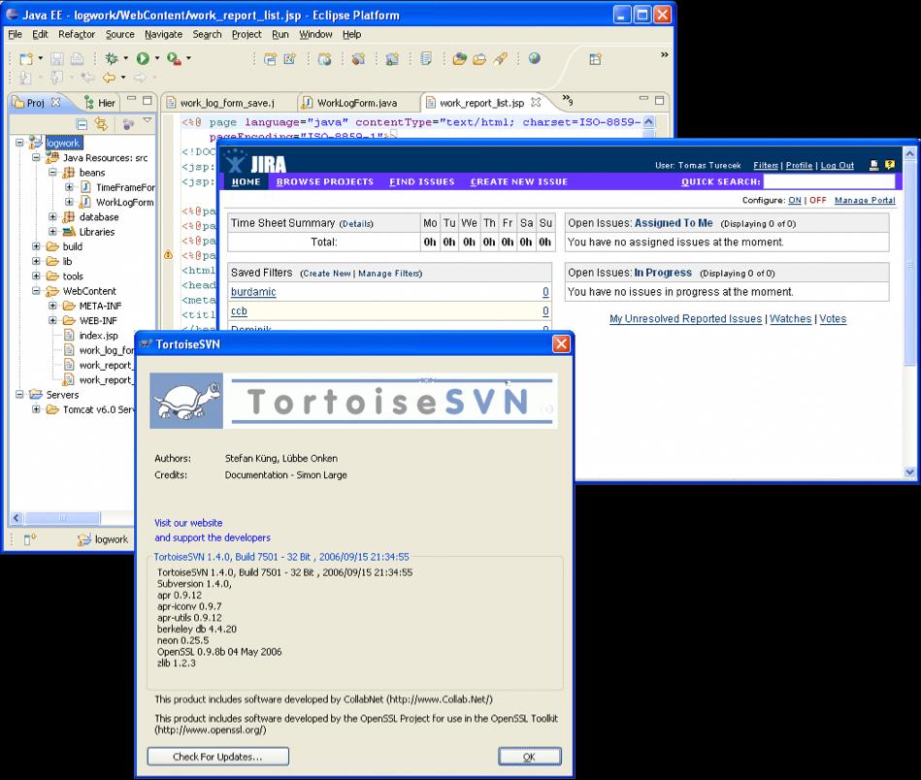Open FIND ISSUES in JIRA navigation

[422, 182]
